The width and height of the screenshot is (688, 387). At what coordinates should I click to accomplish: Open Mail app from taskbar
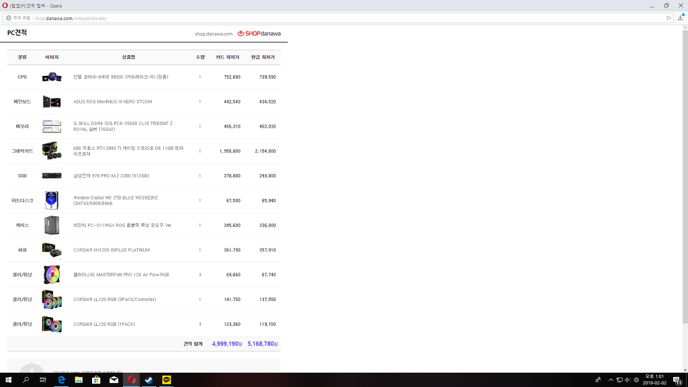click(114, 380)
